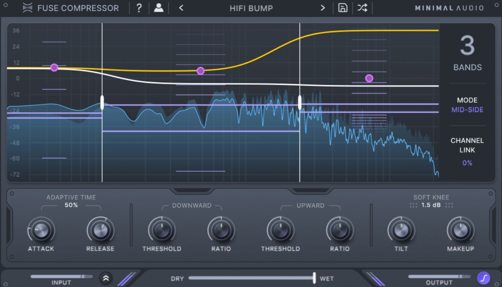Grab the low-mid crossover handle
Screen dimensions: 502x287
click(x=102, y=102)
